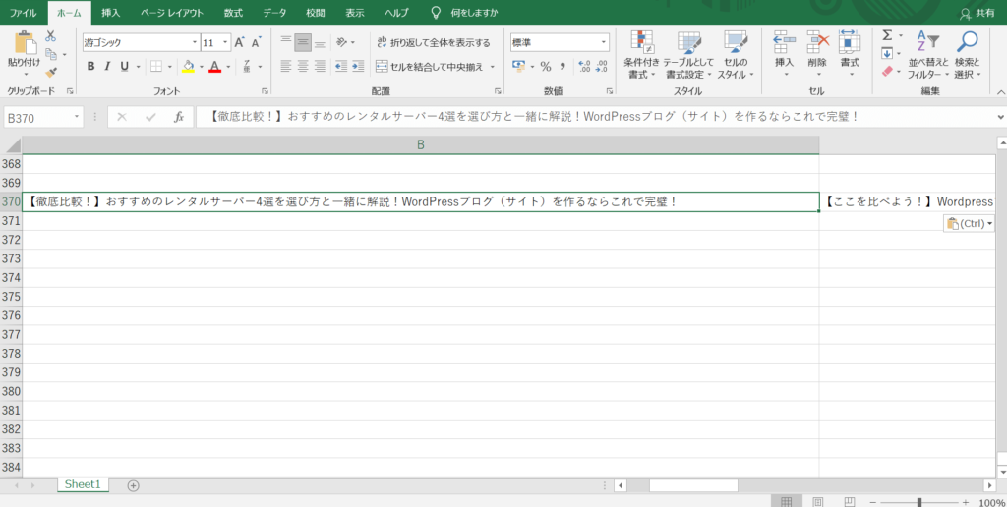
Task: Toggle bold formatting
Action: (x=90, y=66)
